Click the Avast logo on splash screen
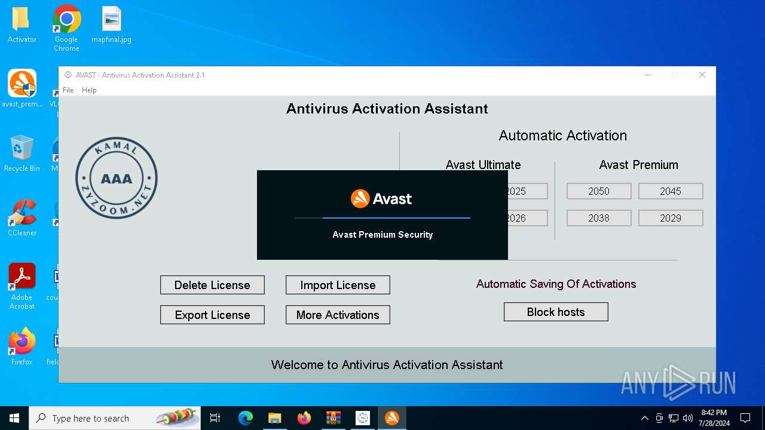Screen dimensions: 765x430 [381, 198]
